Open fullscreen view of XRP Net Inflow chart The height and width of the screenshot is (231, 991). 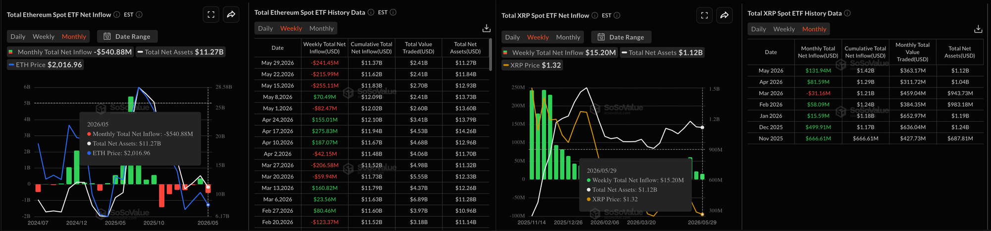click(x=705, y=15)
